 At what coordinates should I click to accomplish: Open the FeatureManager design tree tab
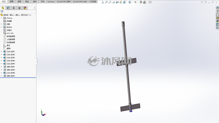point(3,8)
